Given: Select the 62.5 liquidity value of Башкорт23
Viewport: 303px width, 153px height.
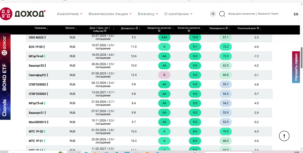Looking at the screenshot, I should point(226,65).
